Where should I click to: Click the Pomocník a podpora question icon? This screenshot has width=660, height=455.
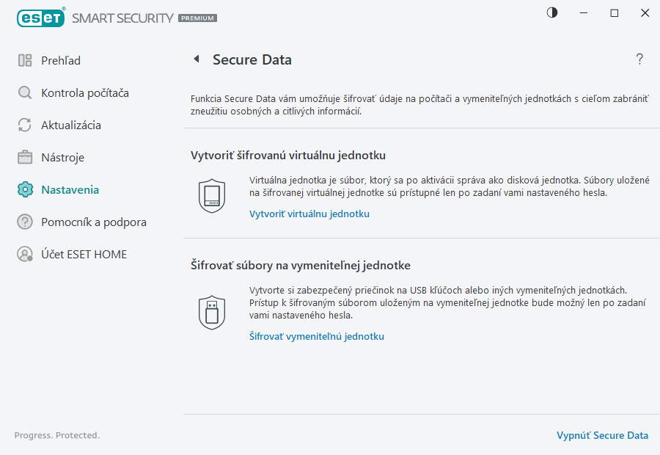coord(25,222)
